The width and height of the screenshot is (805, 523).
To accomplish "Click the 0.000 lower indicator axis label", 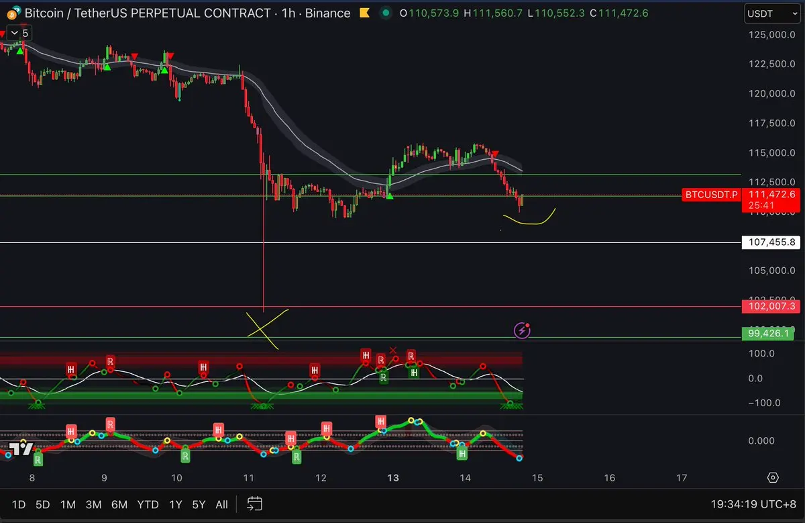I will 761,440.
